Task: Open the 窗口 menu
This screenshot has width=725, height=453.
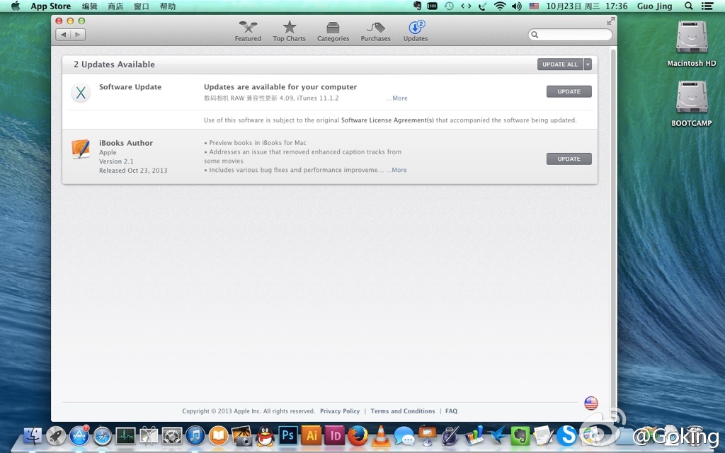Action: [141, 6]
